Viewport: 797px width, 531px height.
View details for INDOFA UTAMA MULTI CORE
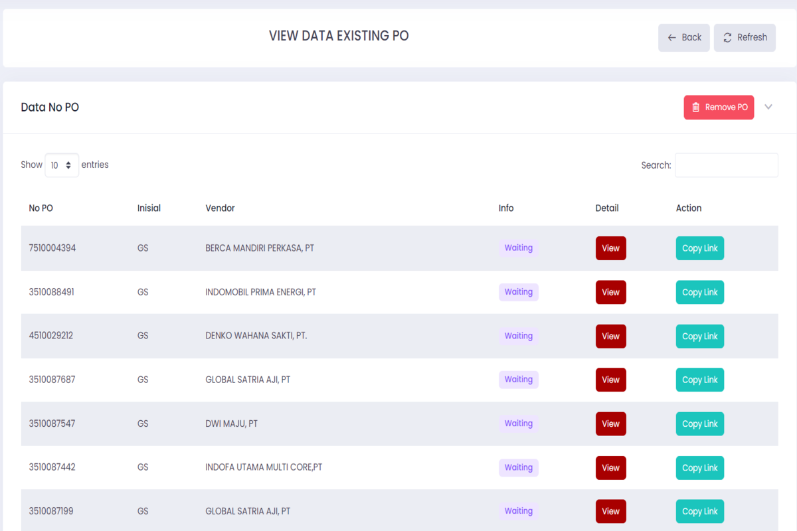tap(610, 467)
